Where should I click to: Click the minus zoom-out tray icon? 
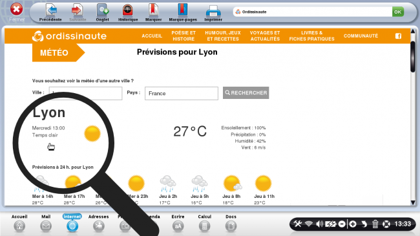pos(342,224)
